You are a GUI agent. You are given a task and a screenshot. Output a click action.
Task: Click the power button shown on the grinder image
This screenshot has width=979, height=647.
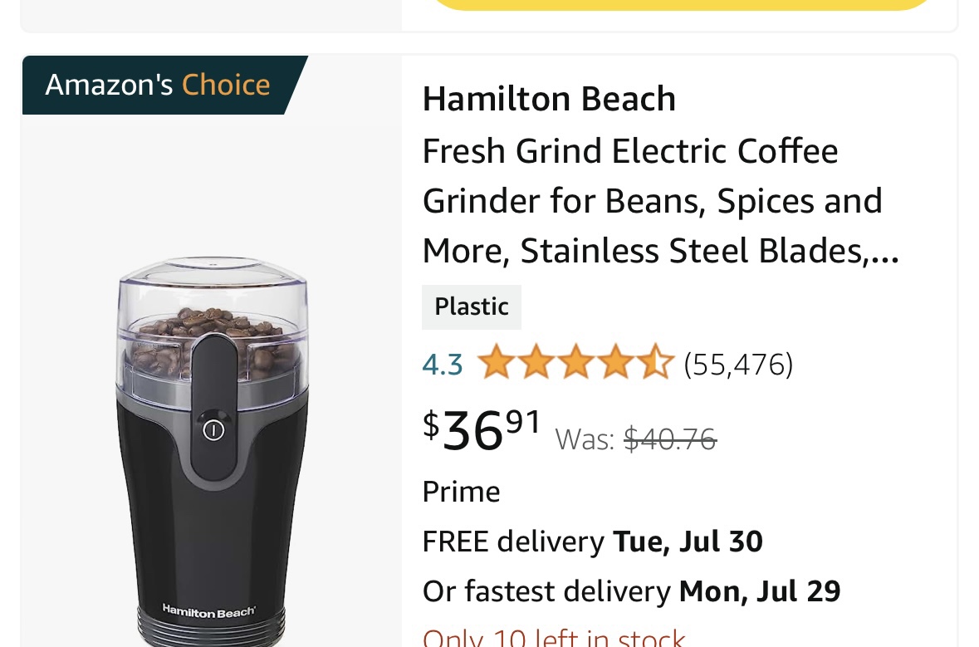[213, 429]
